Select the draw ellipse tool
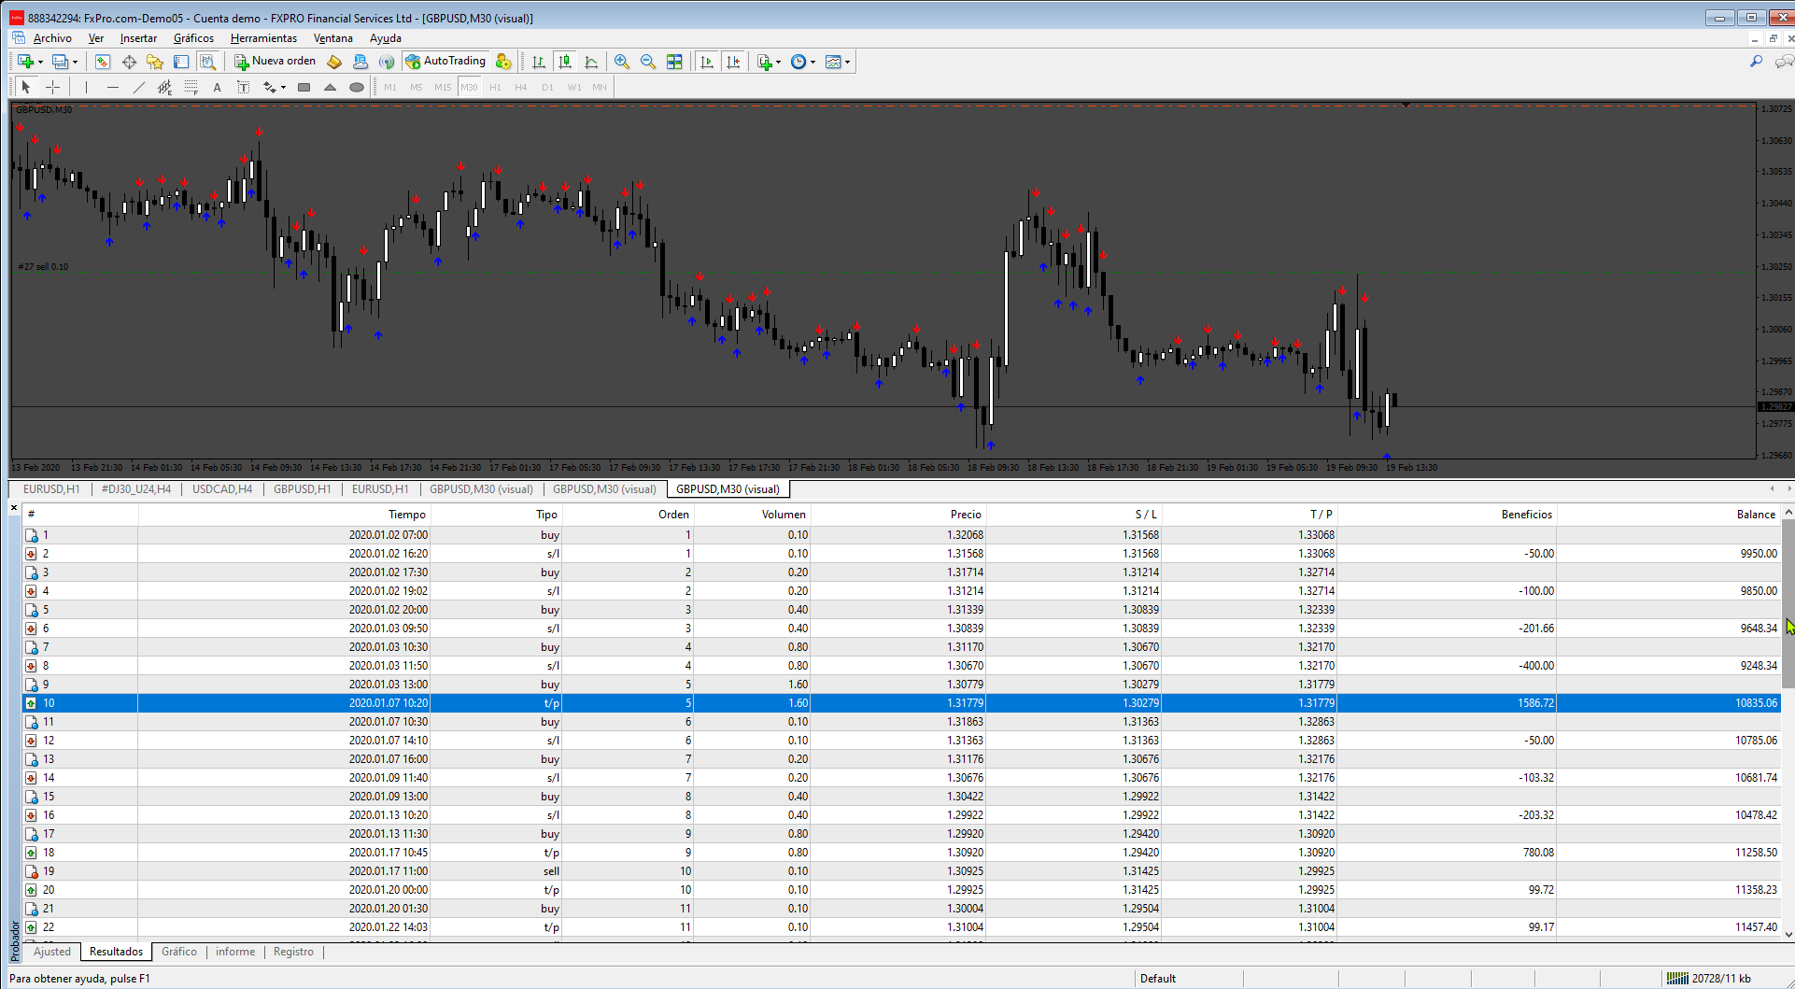The height and width of the screenshot is (989, 1795). tap(356, 88)
